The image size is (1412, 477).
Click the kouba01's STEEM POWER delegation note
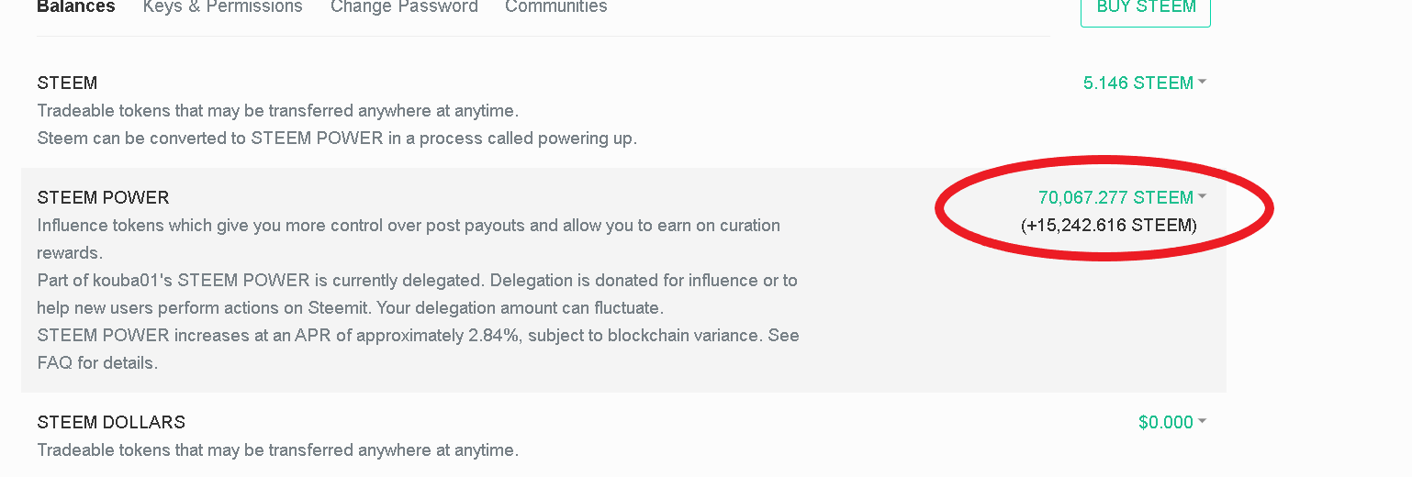(x=417, y=294)
